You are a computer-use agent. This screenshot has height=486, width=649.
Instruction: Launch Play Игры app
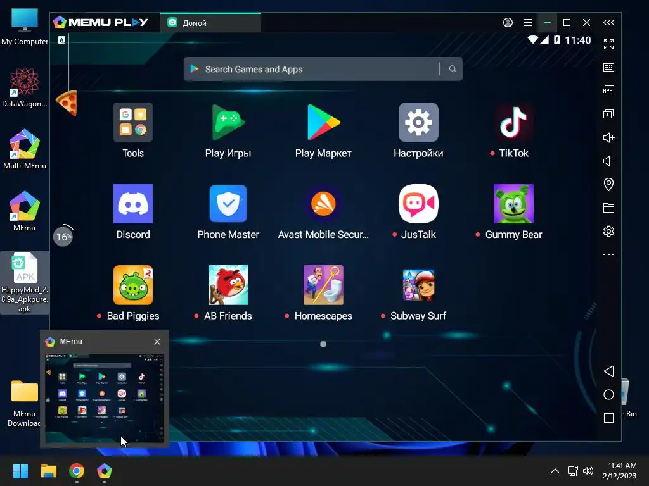[228, 122]
